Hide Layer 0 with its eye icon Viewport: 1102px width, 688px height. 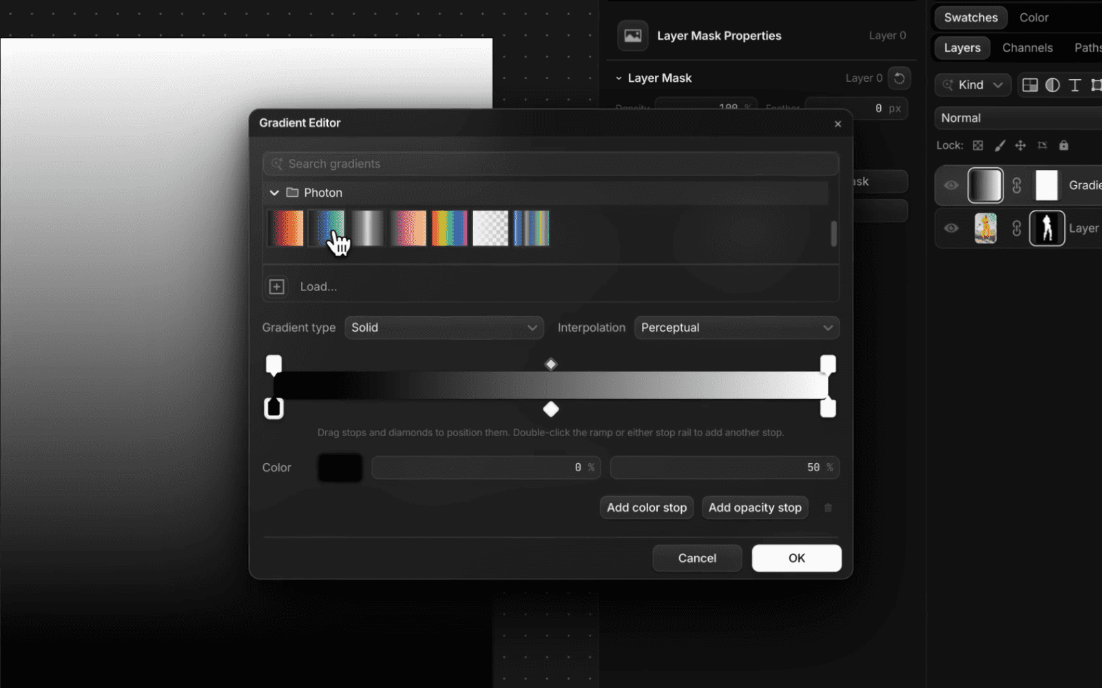951,228
